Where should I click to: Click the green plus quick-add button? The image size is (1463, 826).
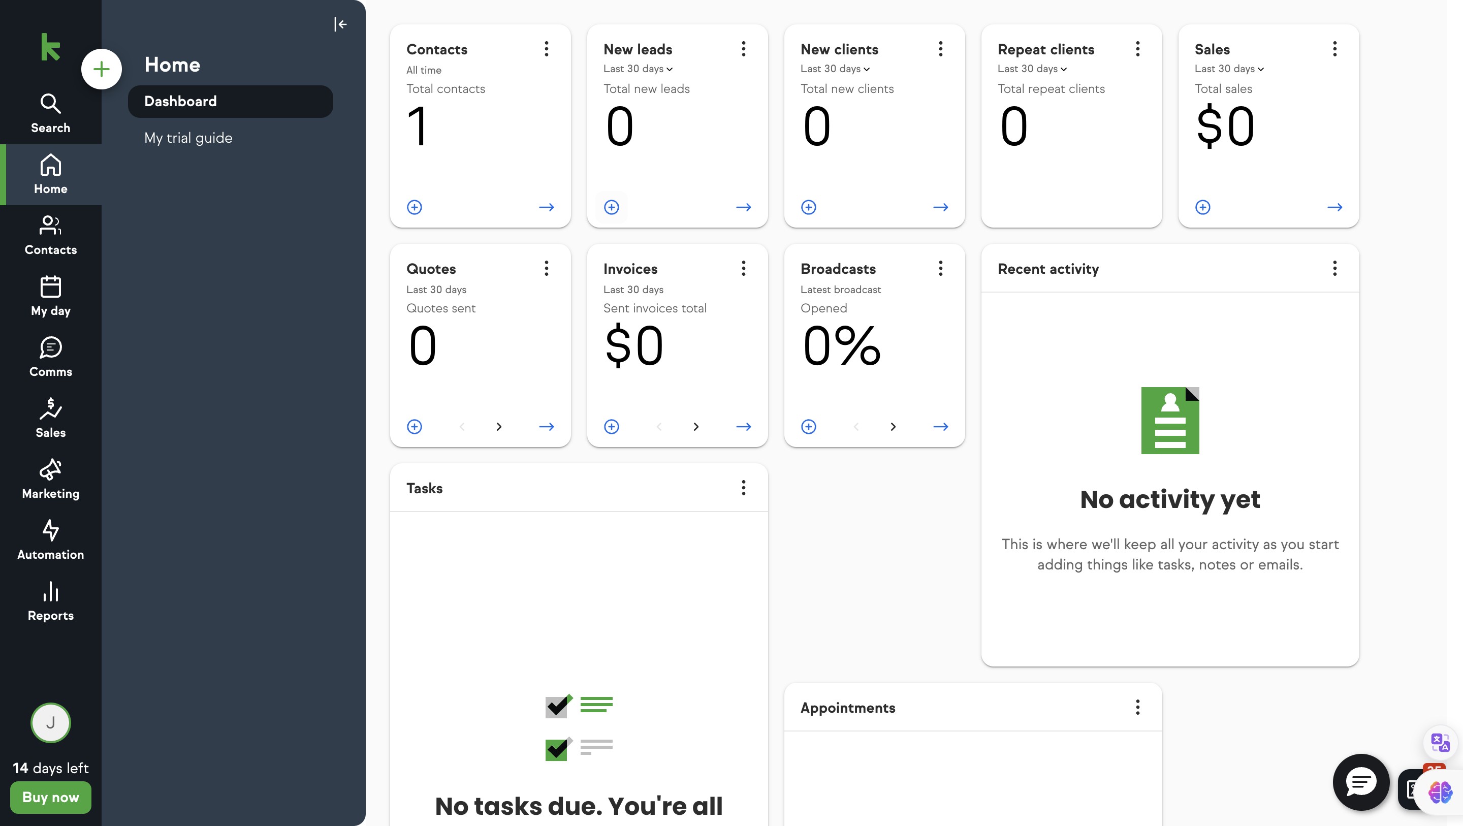[x=101, y=69]
